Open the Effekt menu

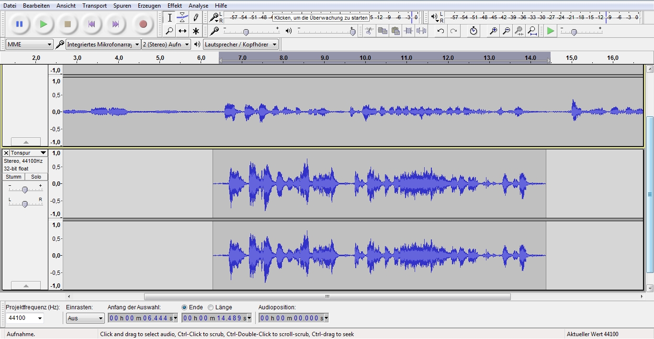(x=174, y=6)
